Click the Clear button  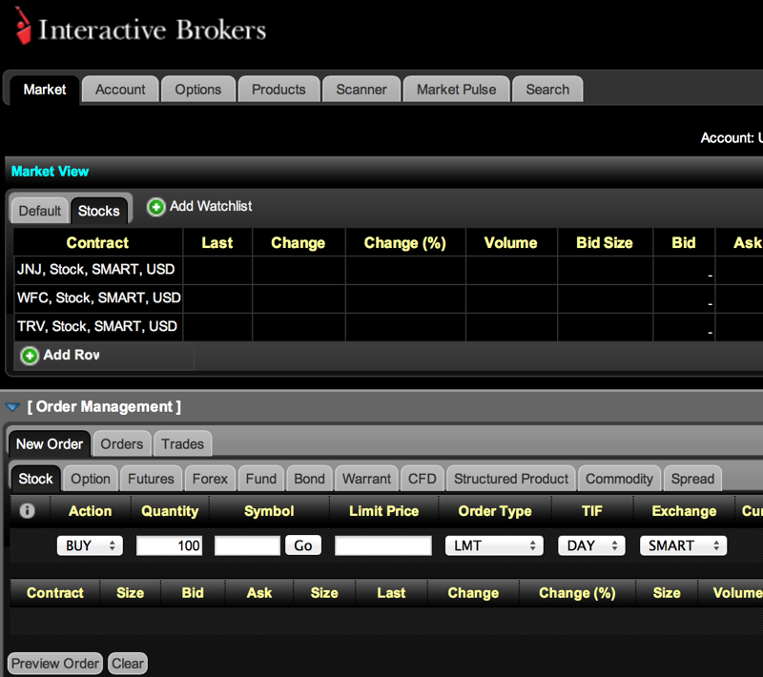[127, 663]
